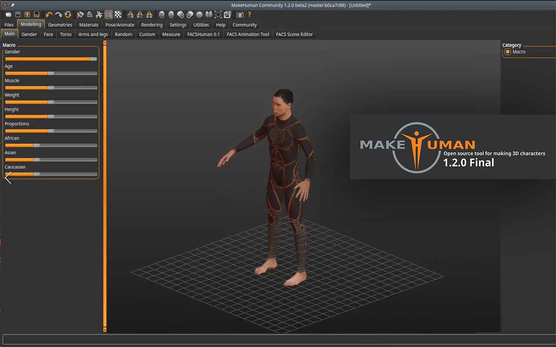
Task: Redo the last change
Action: [x=58, y=14]
